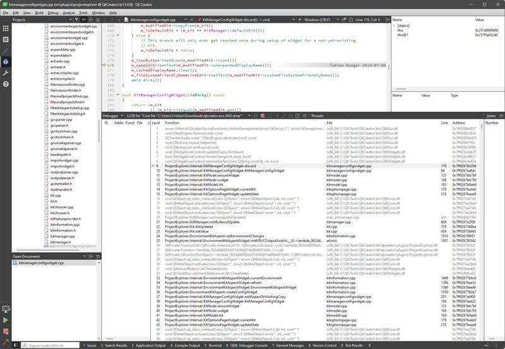Toggle the left sidebar visibility button
Screen dimensions: 505x349
pos(15,345)
